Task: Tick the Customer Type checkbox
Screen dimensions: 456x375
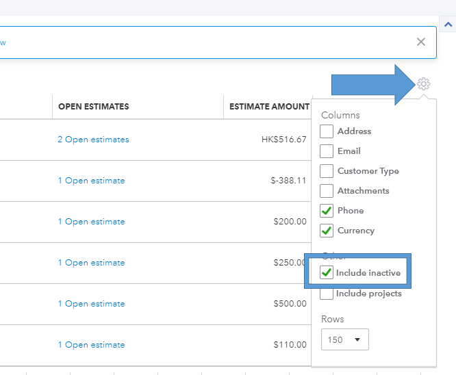Action: tap(327, 171)
